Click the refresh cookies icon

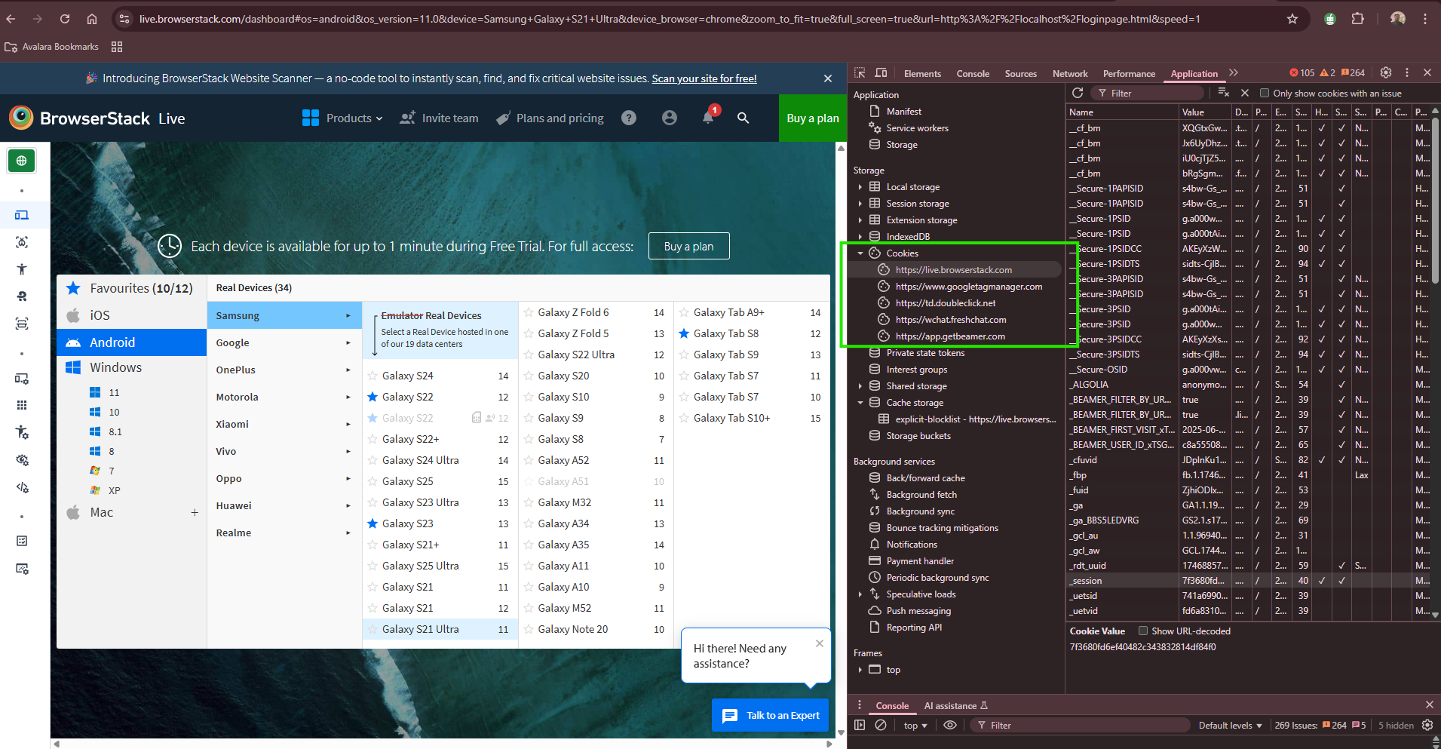1078,93
